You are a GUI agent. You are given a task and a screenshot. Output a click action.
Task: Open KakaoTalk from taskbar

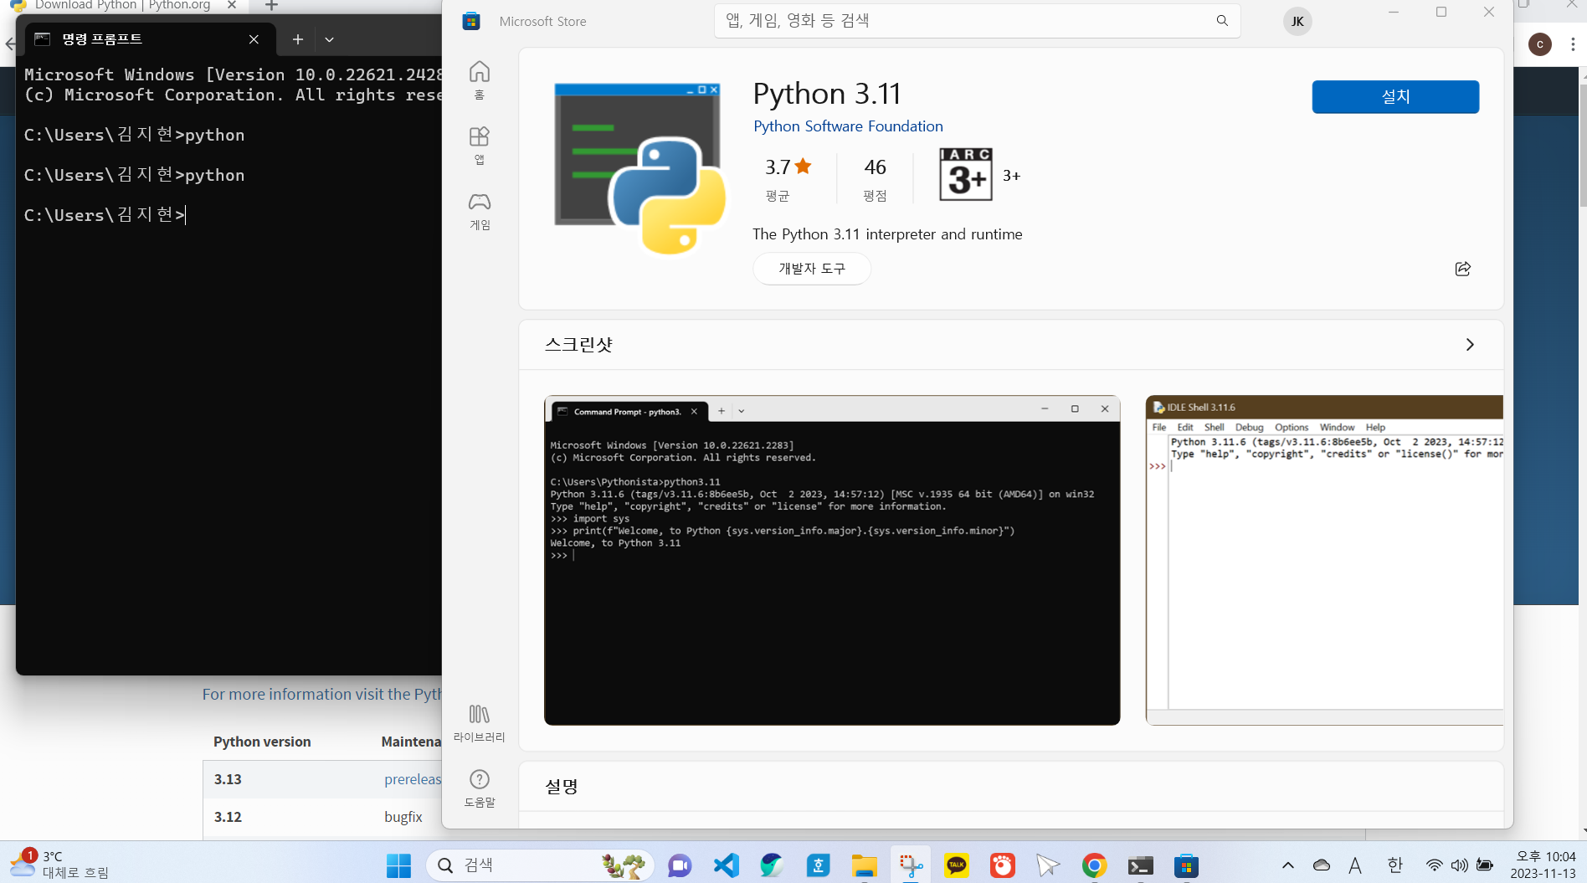tap(956, 865)
